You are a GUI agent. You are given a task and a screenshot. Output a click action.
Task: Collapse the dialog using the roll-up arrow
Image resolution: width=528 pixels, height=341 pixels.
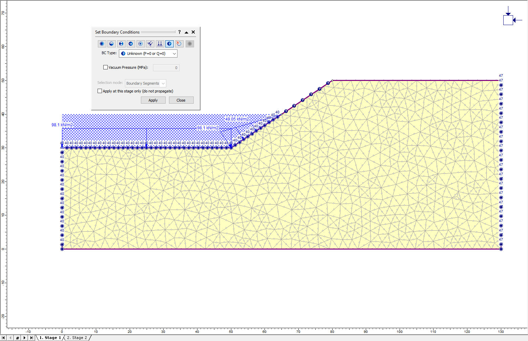tap(186, 32)
